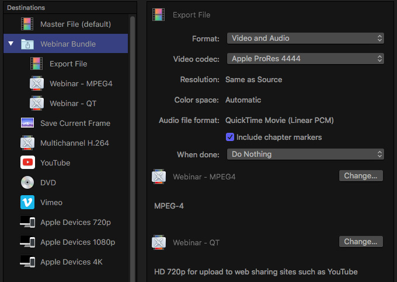
Task: Collapse the Webinar Bundle disclosure triangle
Action: pos(11,44)
